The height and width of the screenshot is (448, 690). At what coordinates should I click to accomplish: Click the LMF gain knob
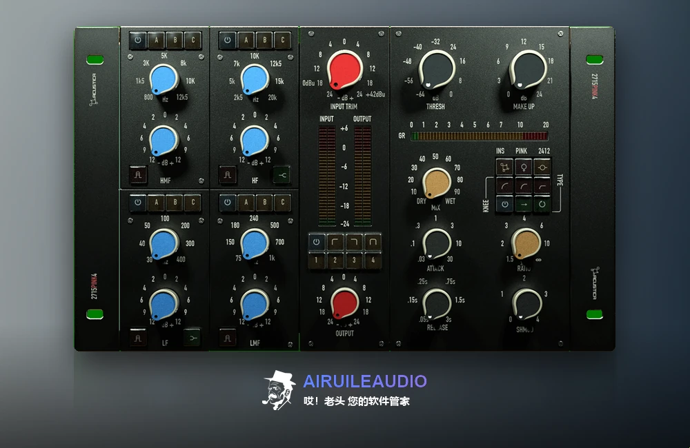coord(255,304)
